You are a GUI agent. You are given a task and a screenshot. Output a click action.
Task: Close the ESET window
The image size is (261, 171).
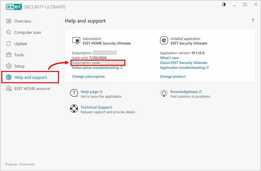256,5
